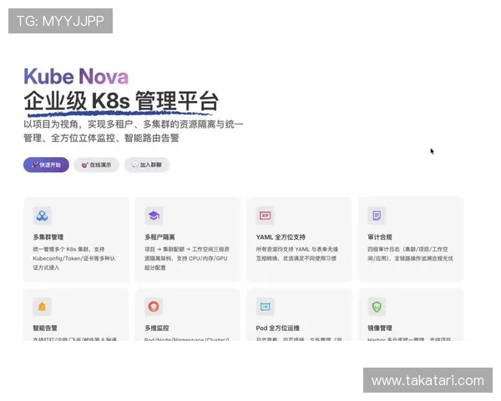Viewport: 501px width, 401px height.
Task: Click the 多集群管理 cluster icon
Action: coord(43,216)
